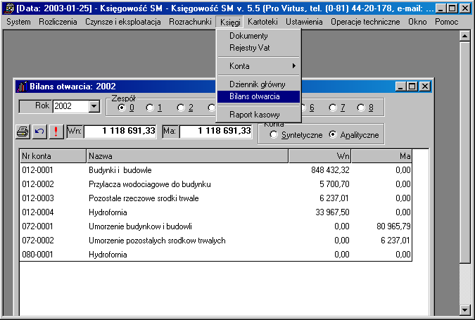This screenshot has height=320, width=475.
Task: Click the red exclamation mark icon
Action: point(56,132)
